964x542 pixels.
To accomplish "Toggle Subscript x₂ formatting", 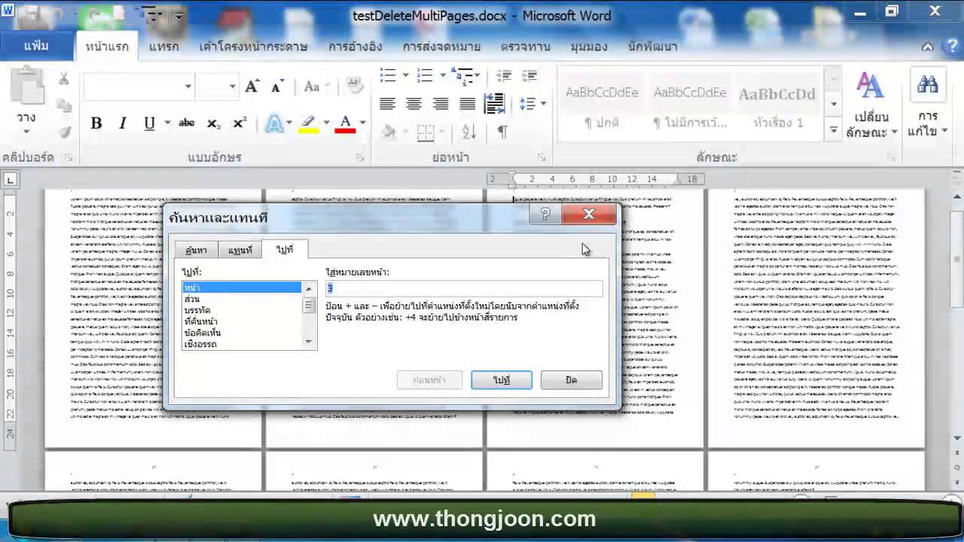I will [x=214, y=123].
